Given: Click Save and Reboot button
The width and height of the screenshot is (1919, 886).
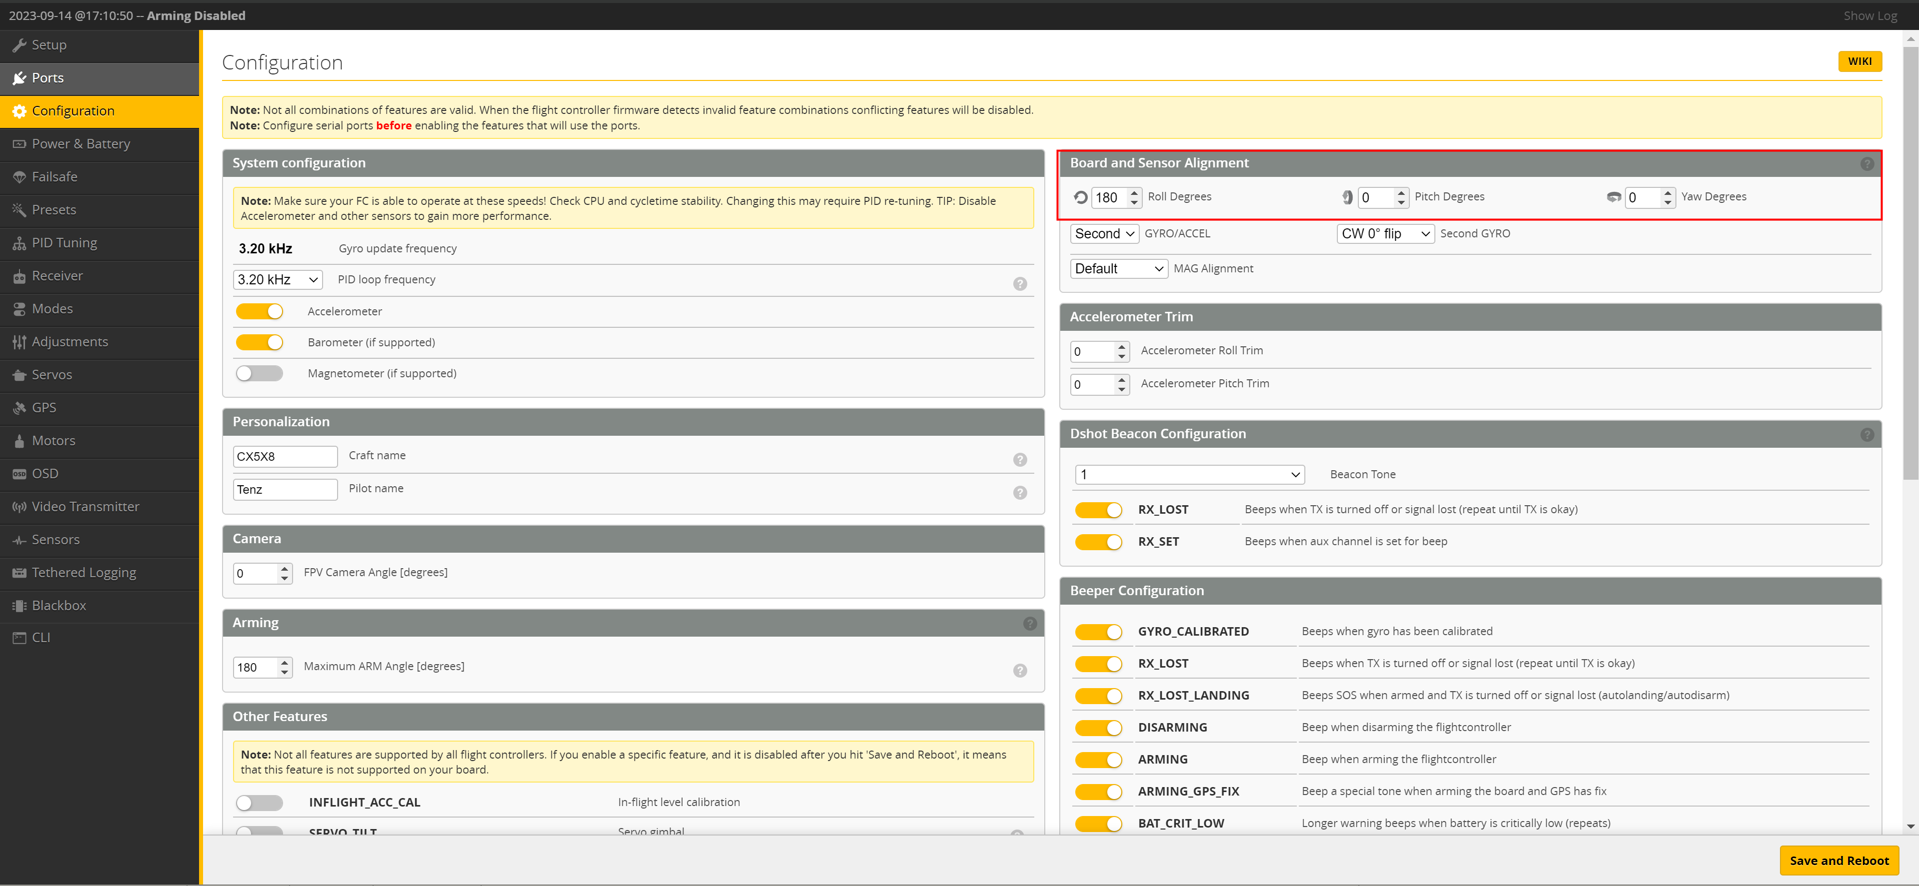Looking at the screenshot, I should click(1838, 862).
